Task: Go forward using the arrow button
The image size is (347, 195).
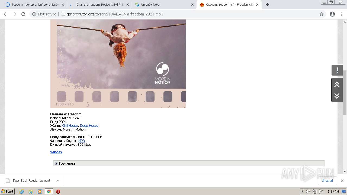Action: click(x=15, y=14)
